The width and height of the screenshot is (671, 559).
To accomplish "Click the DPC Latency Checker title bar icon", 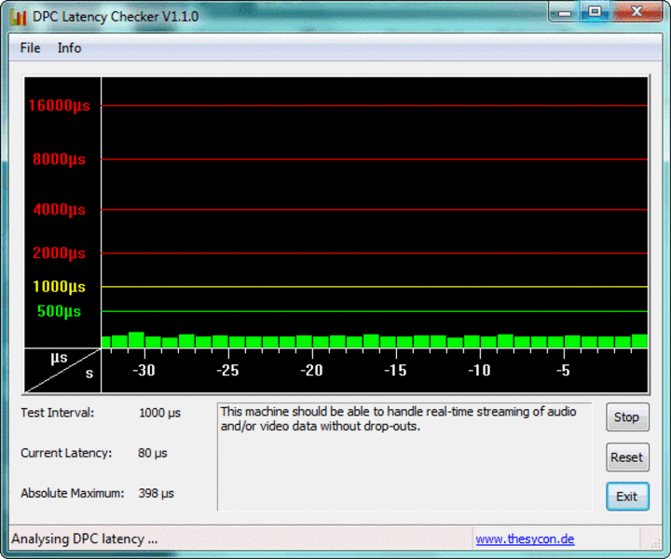I will (18, 17).
